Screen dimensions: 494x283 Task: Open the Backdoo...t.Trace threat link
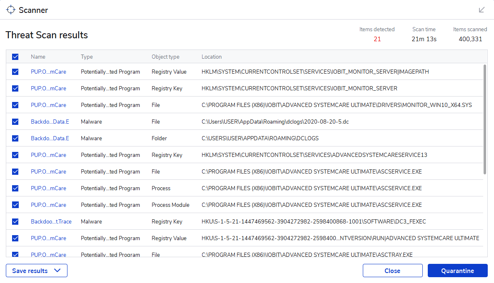(51, 221)
